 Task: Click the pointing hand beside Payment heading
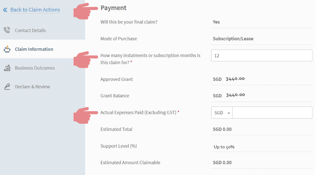(86, 11)
